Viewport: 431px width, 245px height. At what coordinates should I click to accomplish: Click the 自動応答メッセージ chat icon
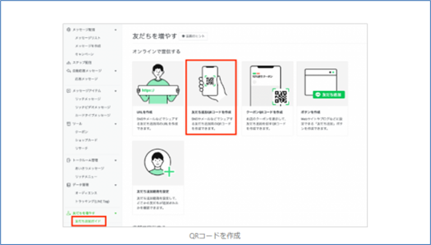69,71
